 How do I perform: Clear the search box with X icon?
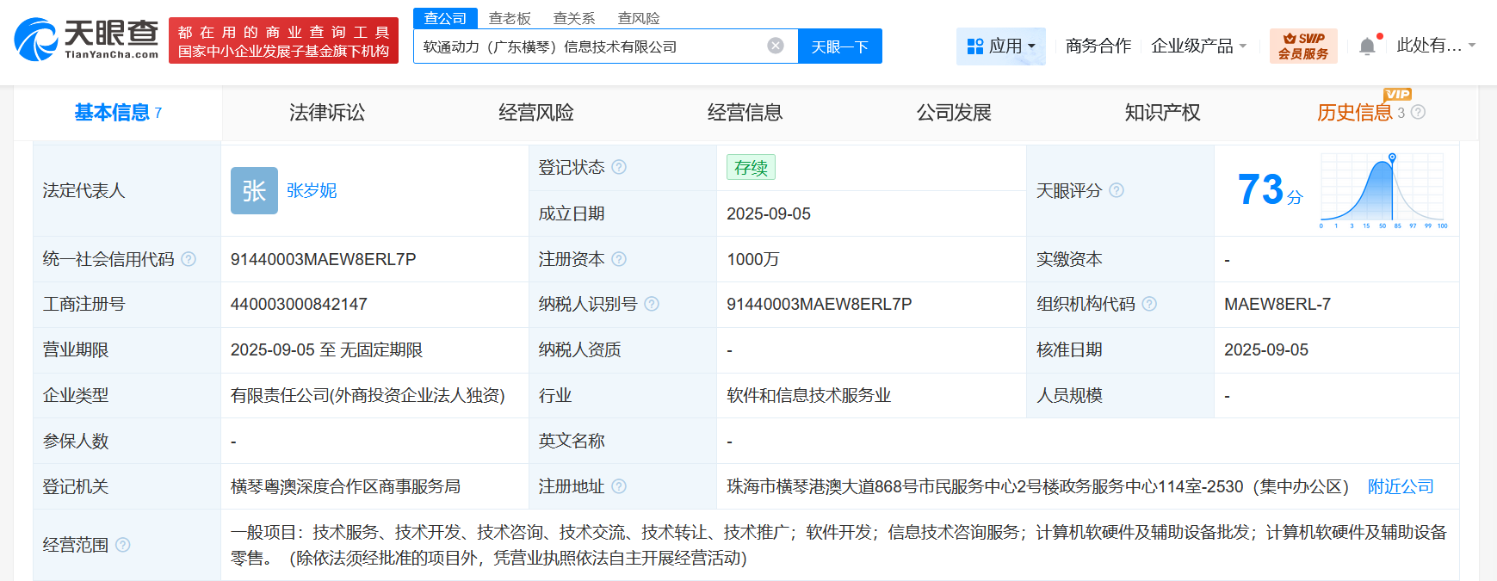(776, 46)
